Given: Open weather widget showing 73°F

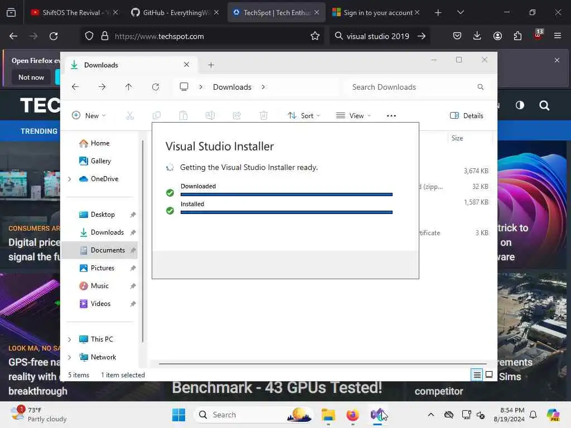Looking at the screenshot, I should coord(38,415).
